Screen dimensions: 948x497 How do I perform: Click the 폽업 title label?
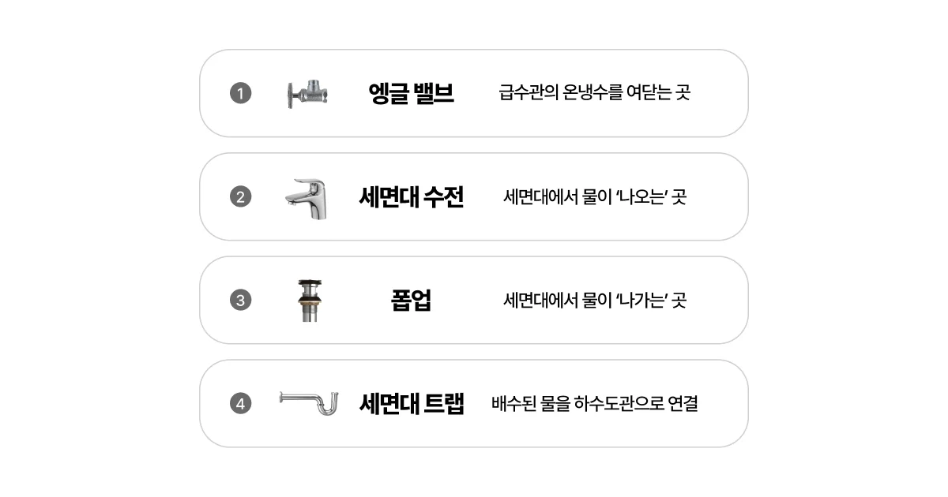tap(411, 301)
